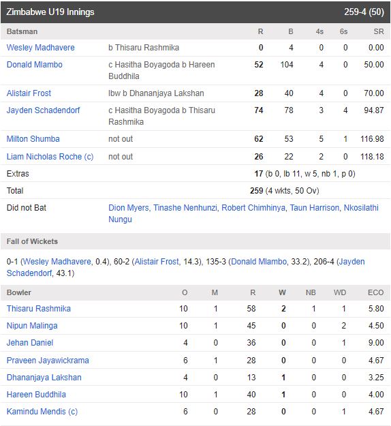Screen dimensions: 391x426
Task: Open Tinashe Nenhunzi player link
Action: (x=185, y=208)
